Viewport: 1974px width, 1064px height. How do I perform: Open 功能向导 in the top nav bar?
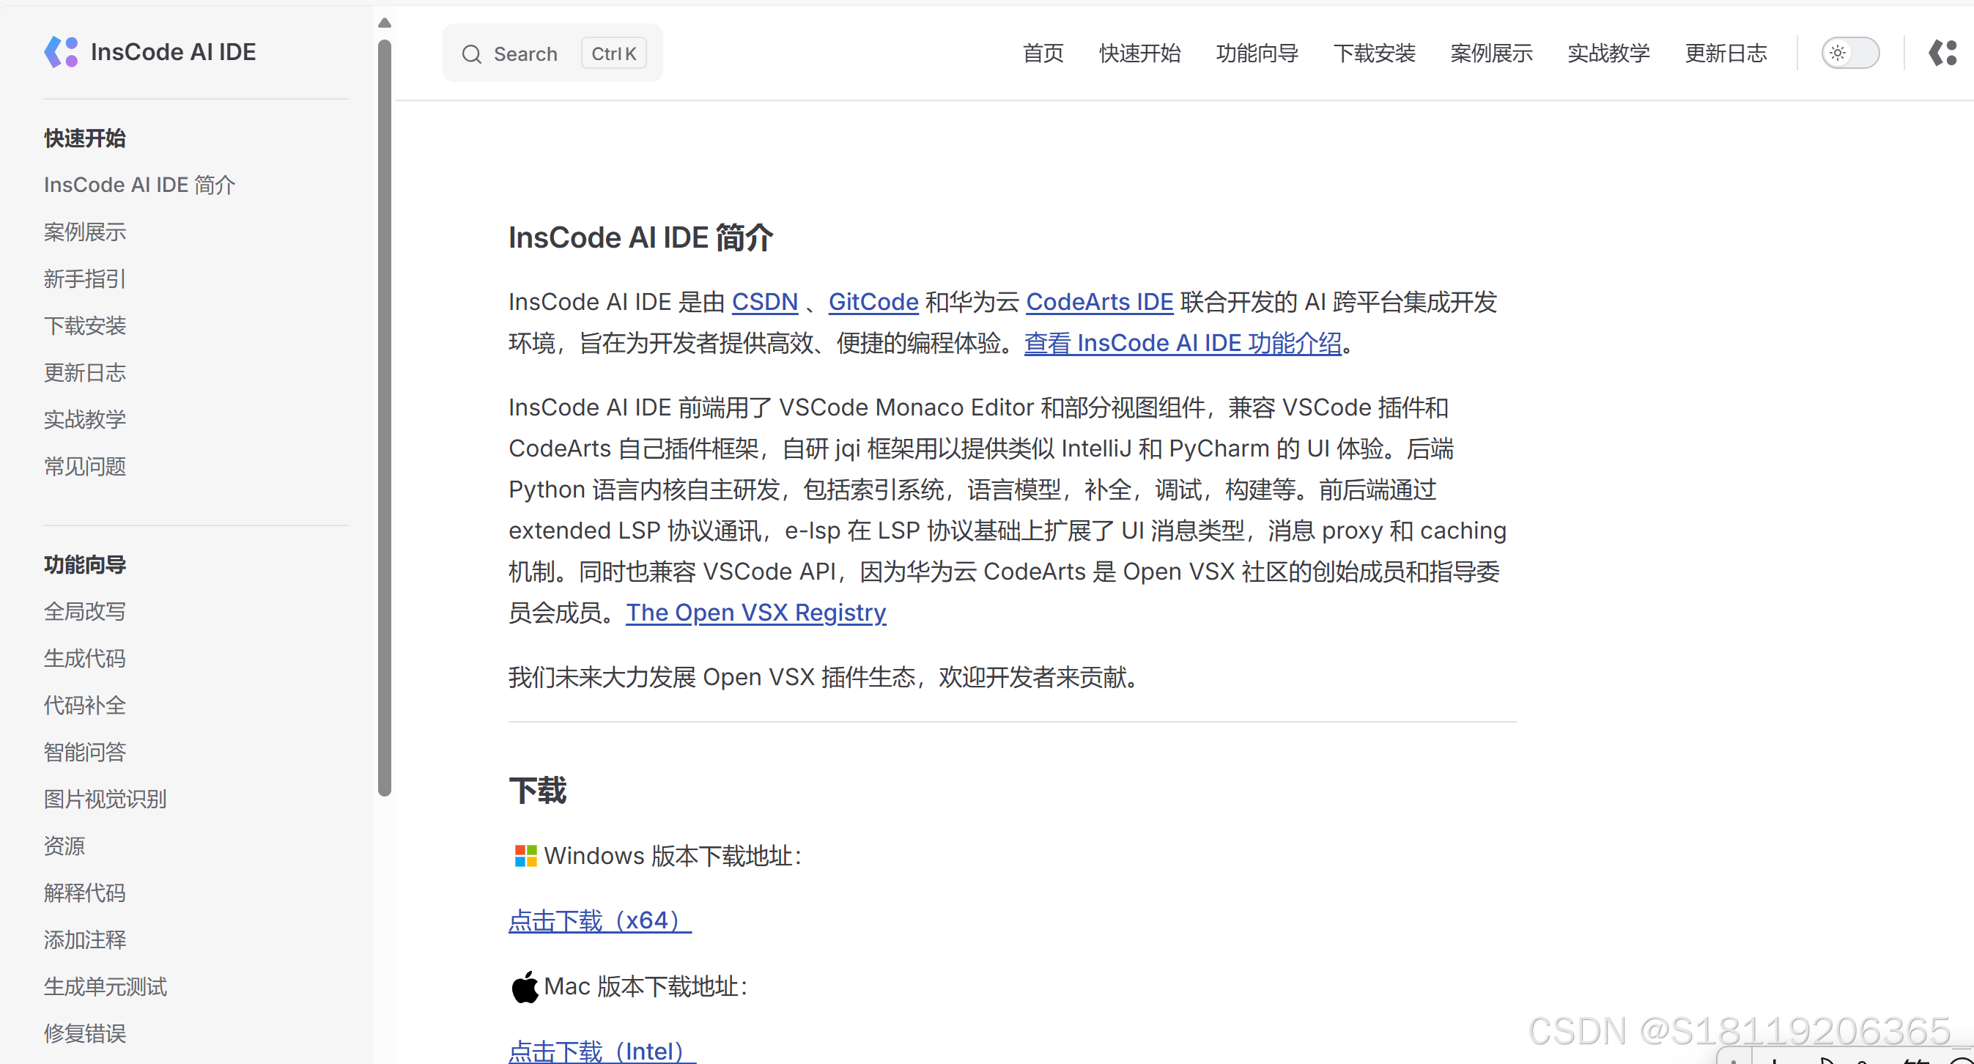click(x=1257, y=53)
